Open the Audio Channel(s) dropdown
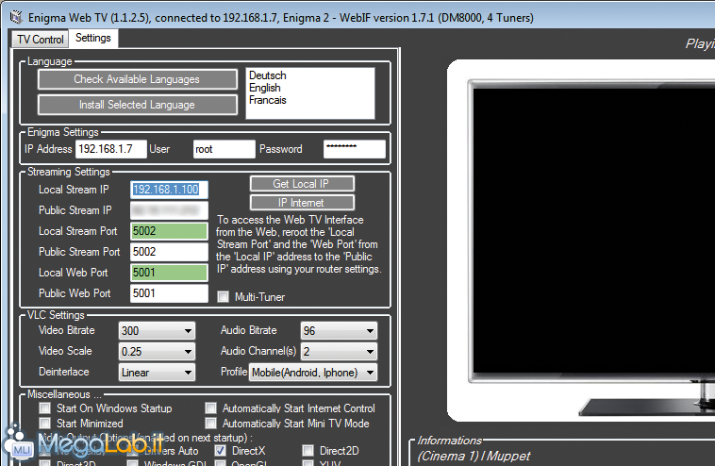The width and height of the screenshot is (715, 466). 339,352
